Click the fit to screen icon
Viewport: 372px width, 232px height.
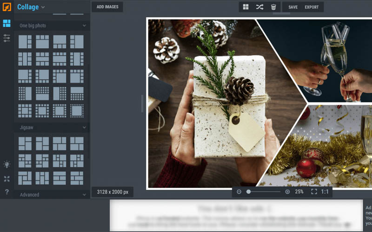point(314,192)
